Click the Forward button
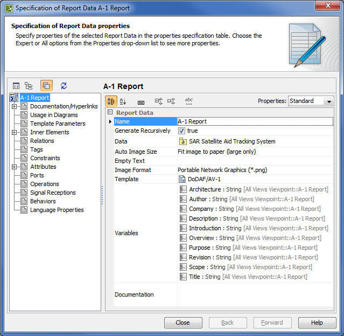 point(272,323)
